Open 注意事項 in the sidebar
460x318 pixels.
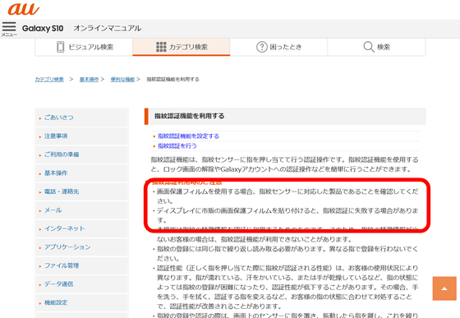82,136
